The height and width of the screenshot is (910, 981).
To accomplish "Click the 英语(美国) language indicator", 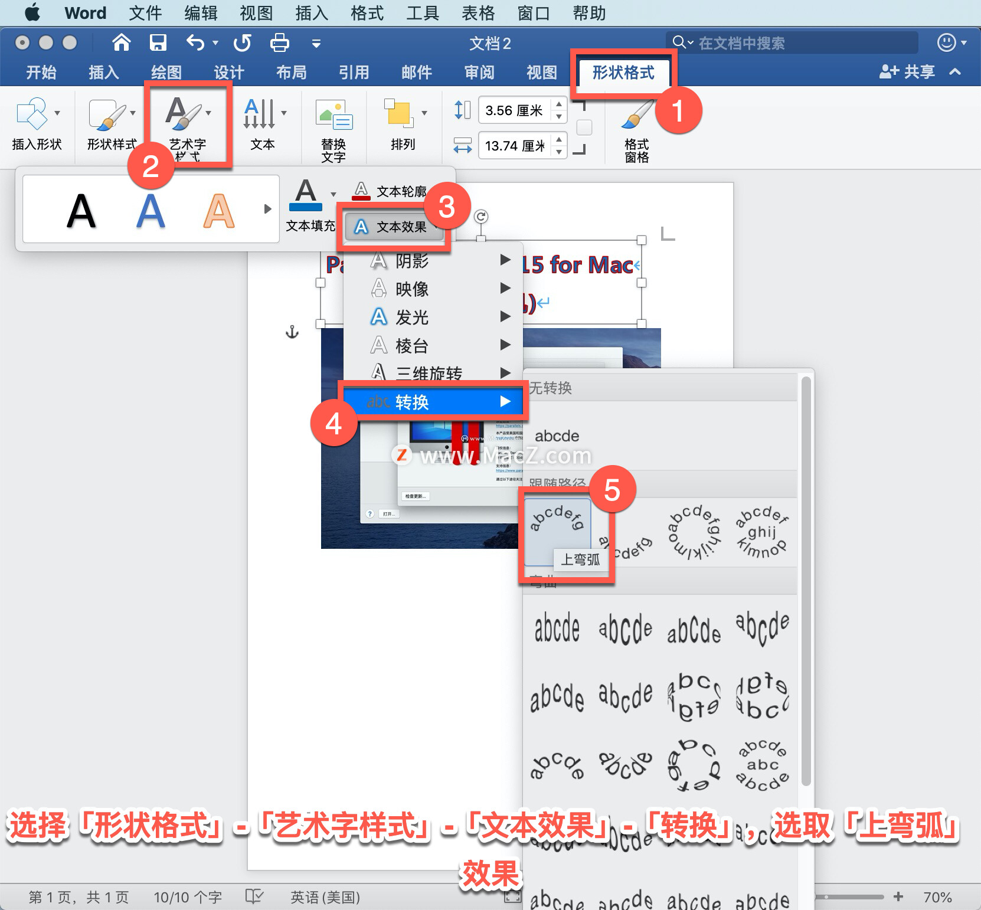I will coord(325,898).
